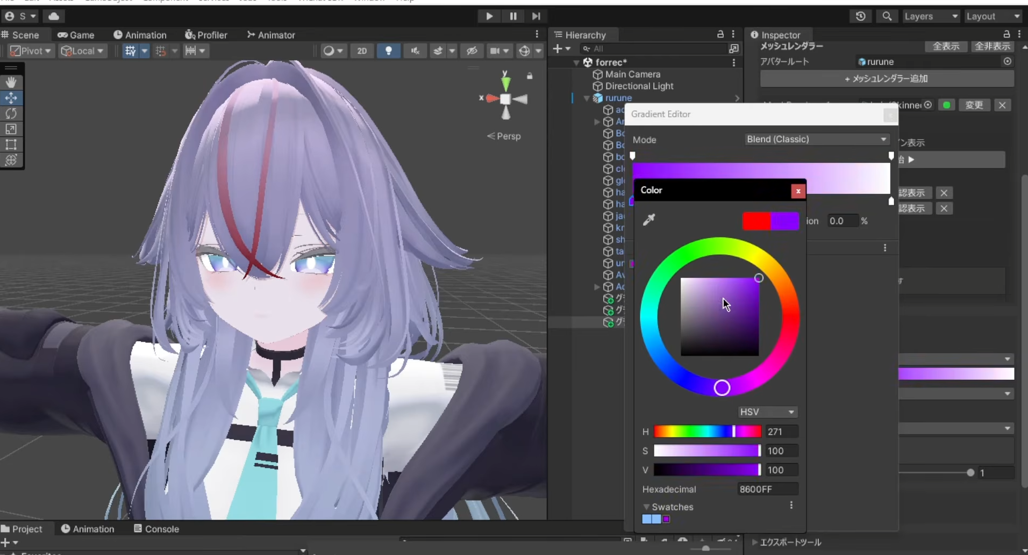Select the purple swatch in Swatches
Viewport: 1028px width, 555px height.
pyautogui.click(x=666, y=519)
